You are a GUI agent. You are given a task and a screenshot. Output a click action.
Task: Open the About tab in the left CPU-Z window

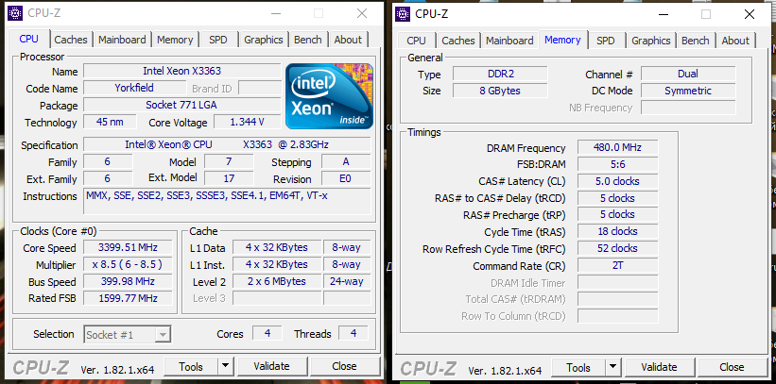348,40
